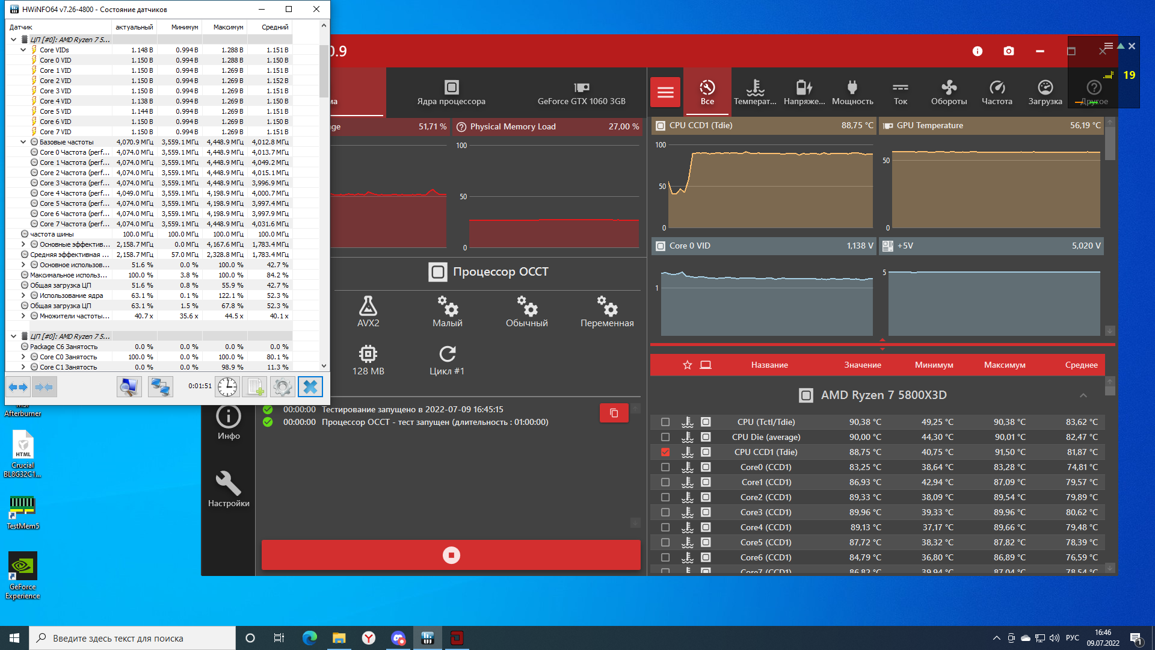Expand Множители частоты tree item

(23, 316)
